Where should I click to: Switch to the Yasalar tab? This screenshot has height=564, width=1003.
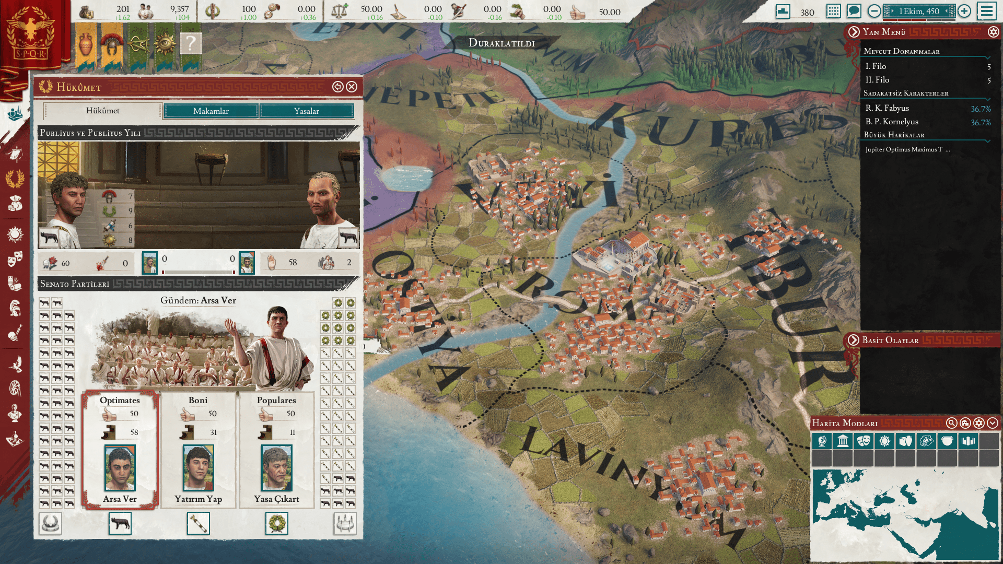(307, 111)
